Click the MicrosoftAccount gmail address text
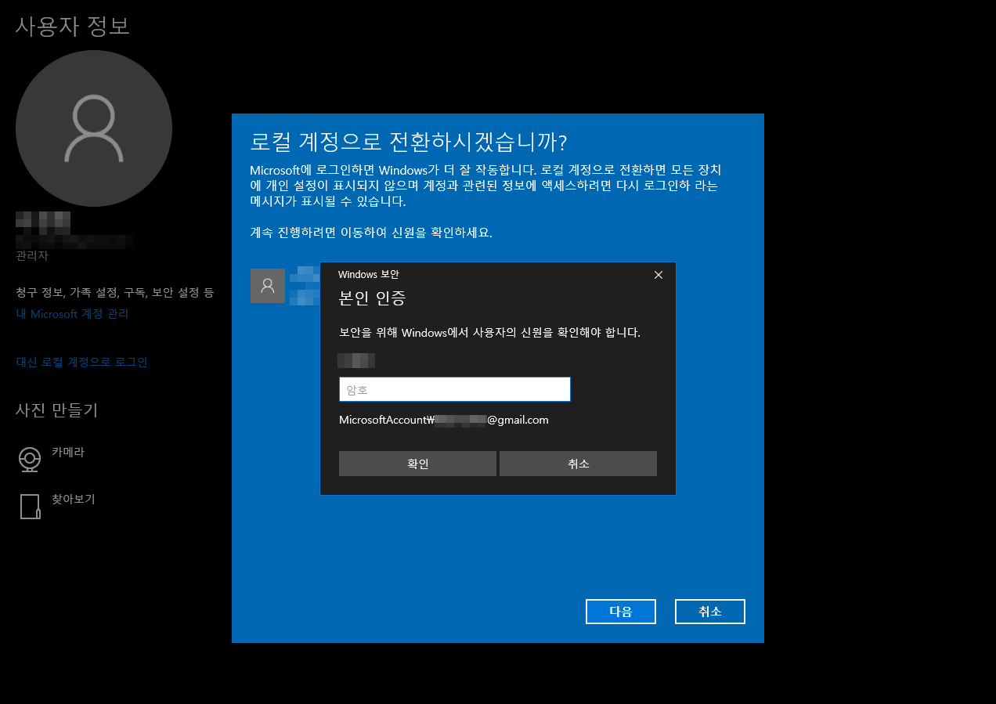Viewport: 996px width, 704px height. 443,420
